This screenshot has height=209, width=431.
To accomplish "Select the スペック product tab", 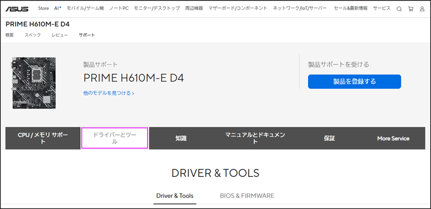I will coord(32,35).
